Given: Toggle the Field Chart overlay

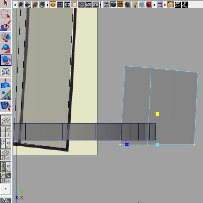Looking at the screenshot, I should click(x=82, y=5).
